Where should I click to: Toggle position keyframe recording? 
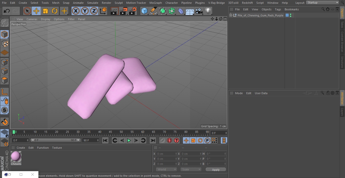click(186, 140)
